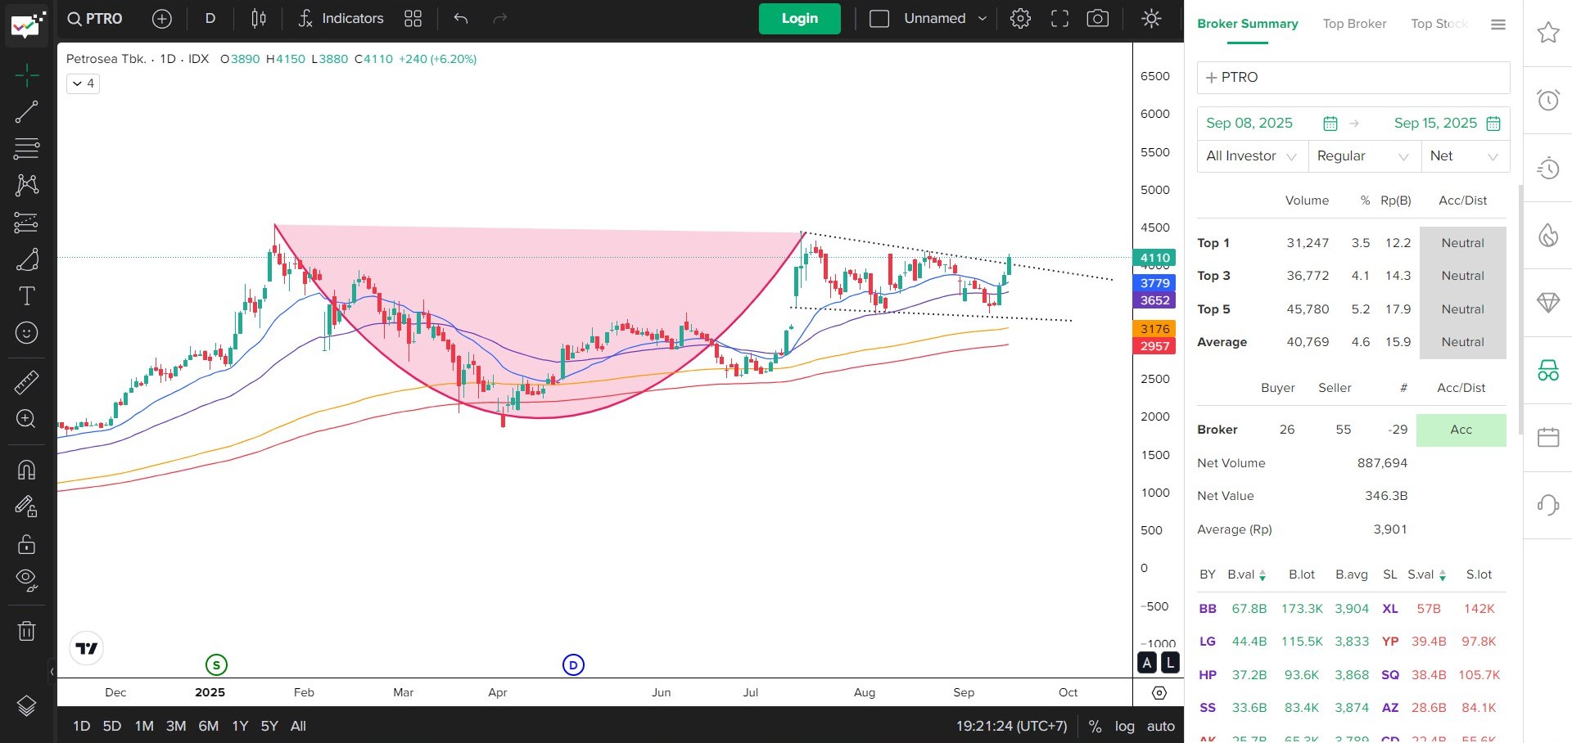
Task: Select the trend line drawing tool
Action: click(26, 112)
